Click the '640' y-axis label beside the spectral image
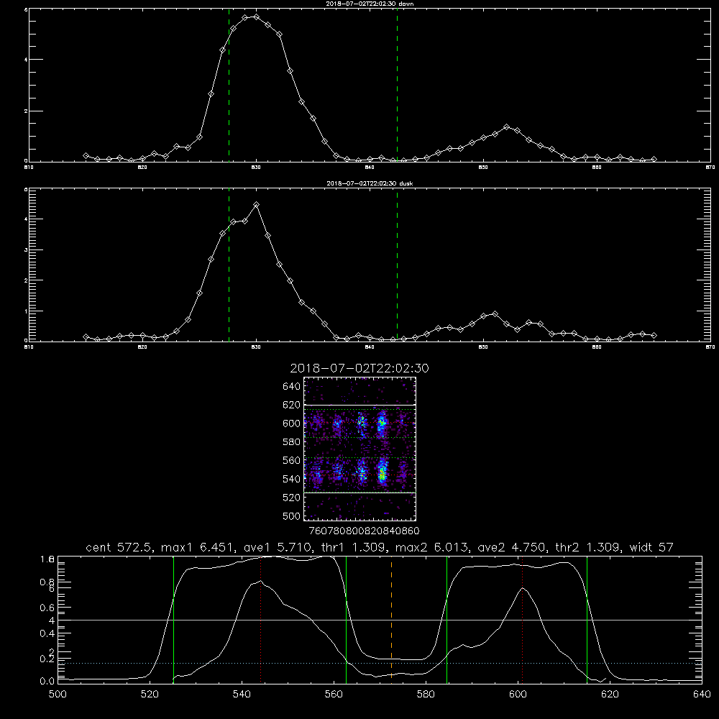The width and height of the screenshot is (719, 719). pyautogui.click(x=292, y=387)
